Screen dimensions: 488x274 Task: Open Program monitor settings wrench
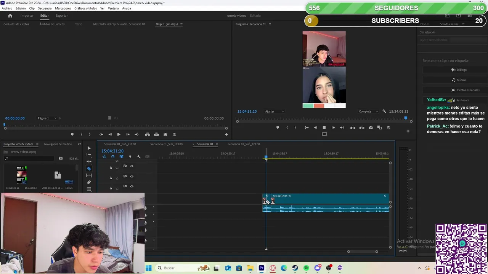coord(384,111)
